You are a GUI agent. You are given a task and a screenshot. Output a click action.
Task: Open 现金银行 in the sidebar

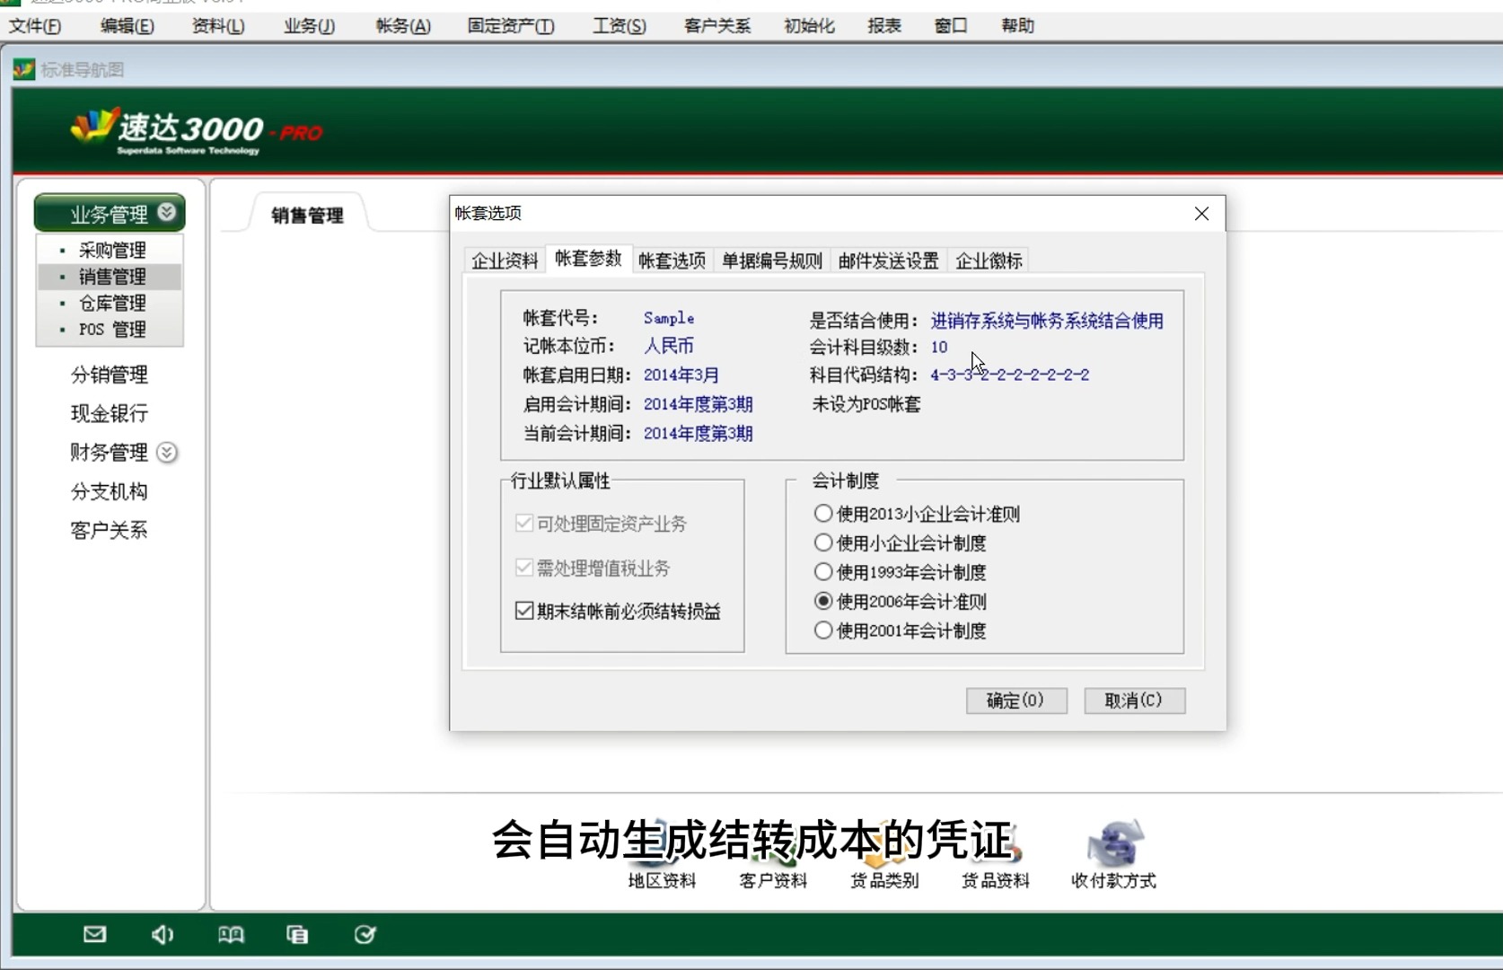[110, 413]
